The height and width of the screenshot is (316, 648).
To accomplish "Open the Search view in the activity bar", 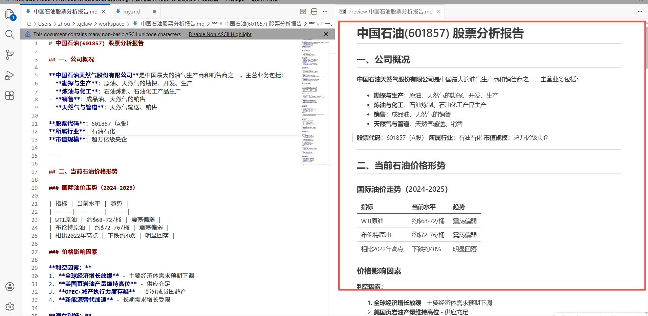I will pos(10,34).
